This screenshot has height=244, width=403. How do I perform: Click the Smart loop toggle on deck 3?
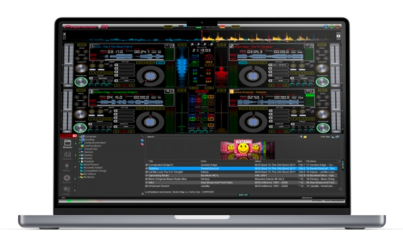pos(111,112)
